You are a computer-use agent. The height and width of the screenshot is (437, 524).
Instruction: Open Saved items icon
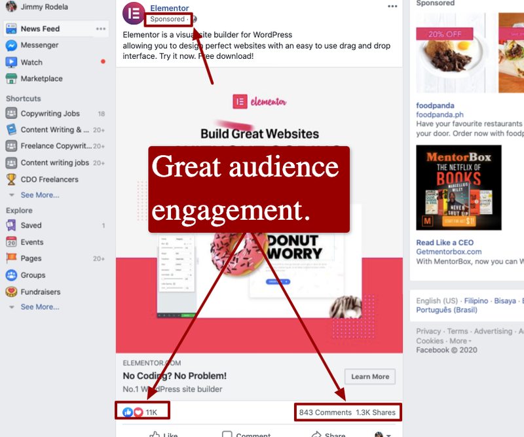(x=11, y=225)
